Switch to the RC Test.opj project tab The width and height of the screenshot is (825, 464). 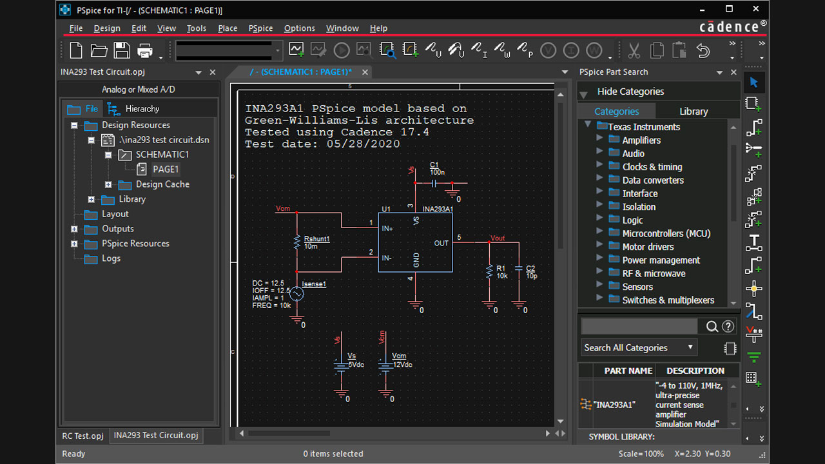[82, 436]
